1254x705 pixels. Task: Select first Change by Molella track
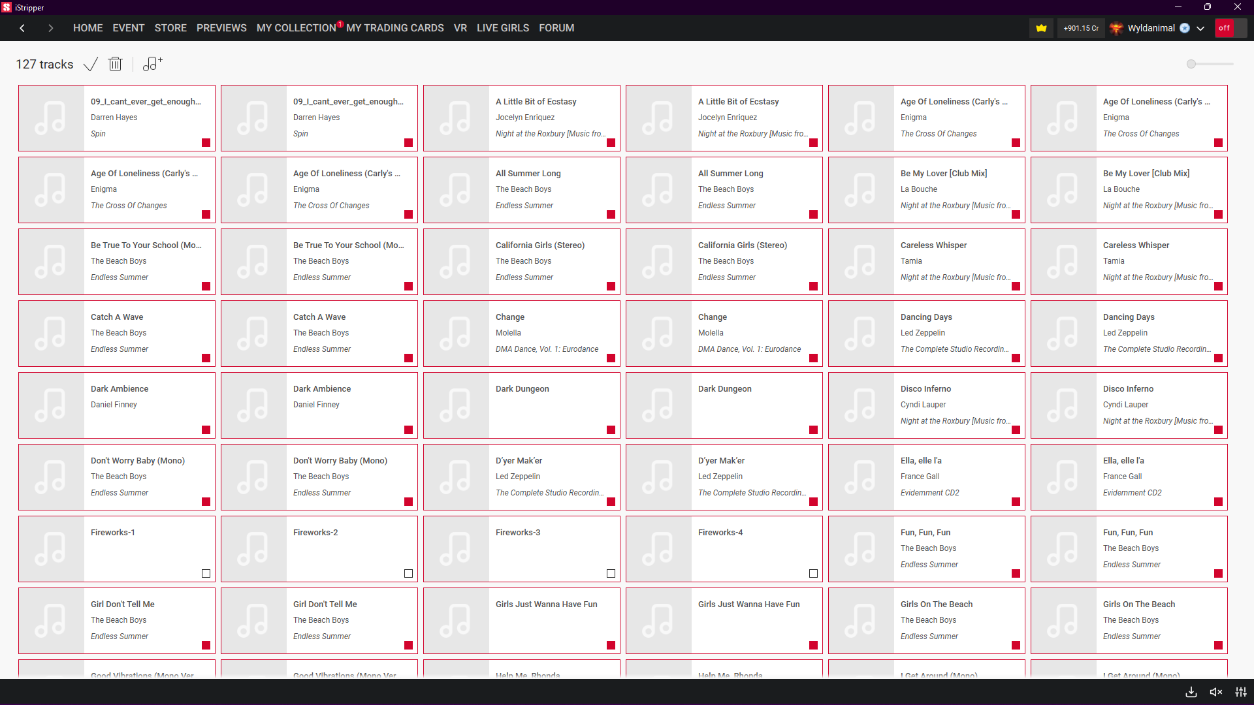coord(522,334)
